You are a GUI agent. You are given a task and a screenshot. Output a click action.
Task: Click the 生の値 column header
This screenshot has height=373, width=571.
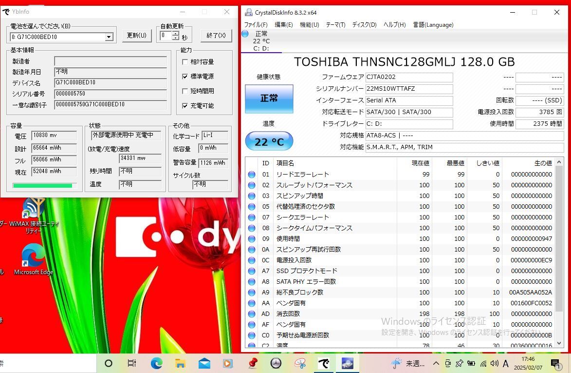[x=528, y=163]
